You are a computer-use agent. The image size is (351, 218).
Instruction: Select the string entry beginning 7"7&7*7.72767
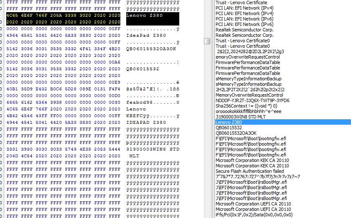pos(258,177)
